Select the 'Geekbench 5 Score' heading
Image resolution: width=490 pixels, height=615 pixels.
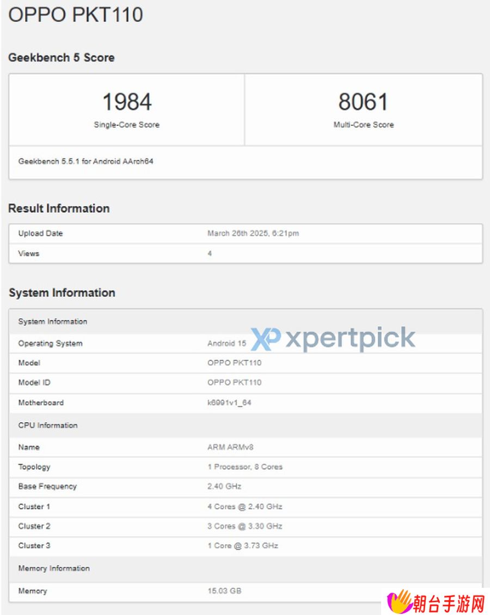pos(62,58)
